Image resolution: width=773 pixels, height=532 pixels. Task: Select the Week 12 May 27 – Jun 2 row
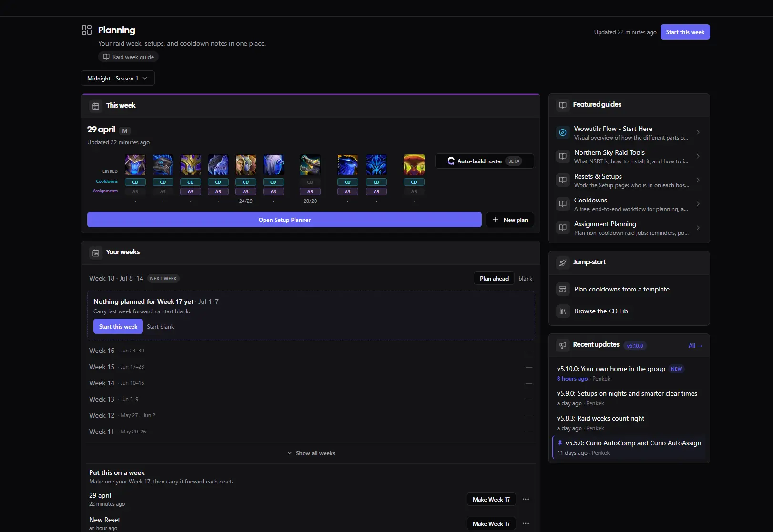311,415
